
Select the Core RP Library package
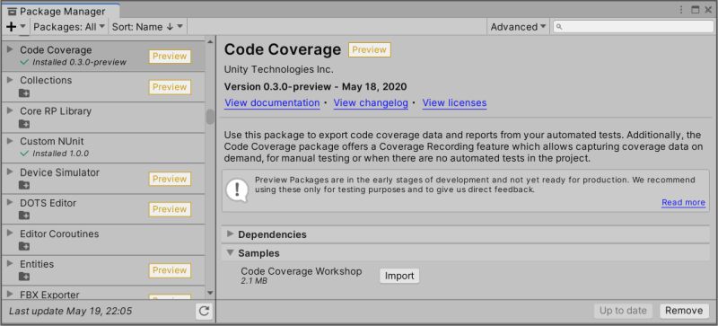click(x=103, y=118)
